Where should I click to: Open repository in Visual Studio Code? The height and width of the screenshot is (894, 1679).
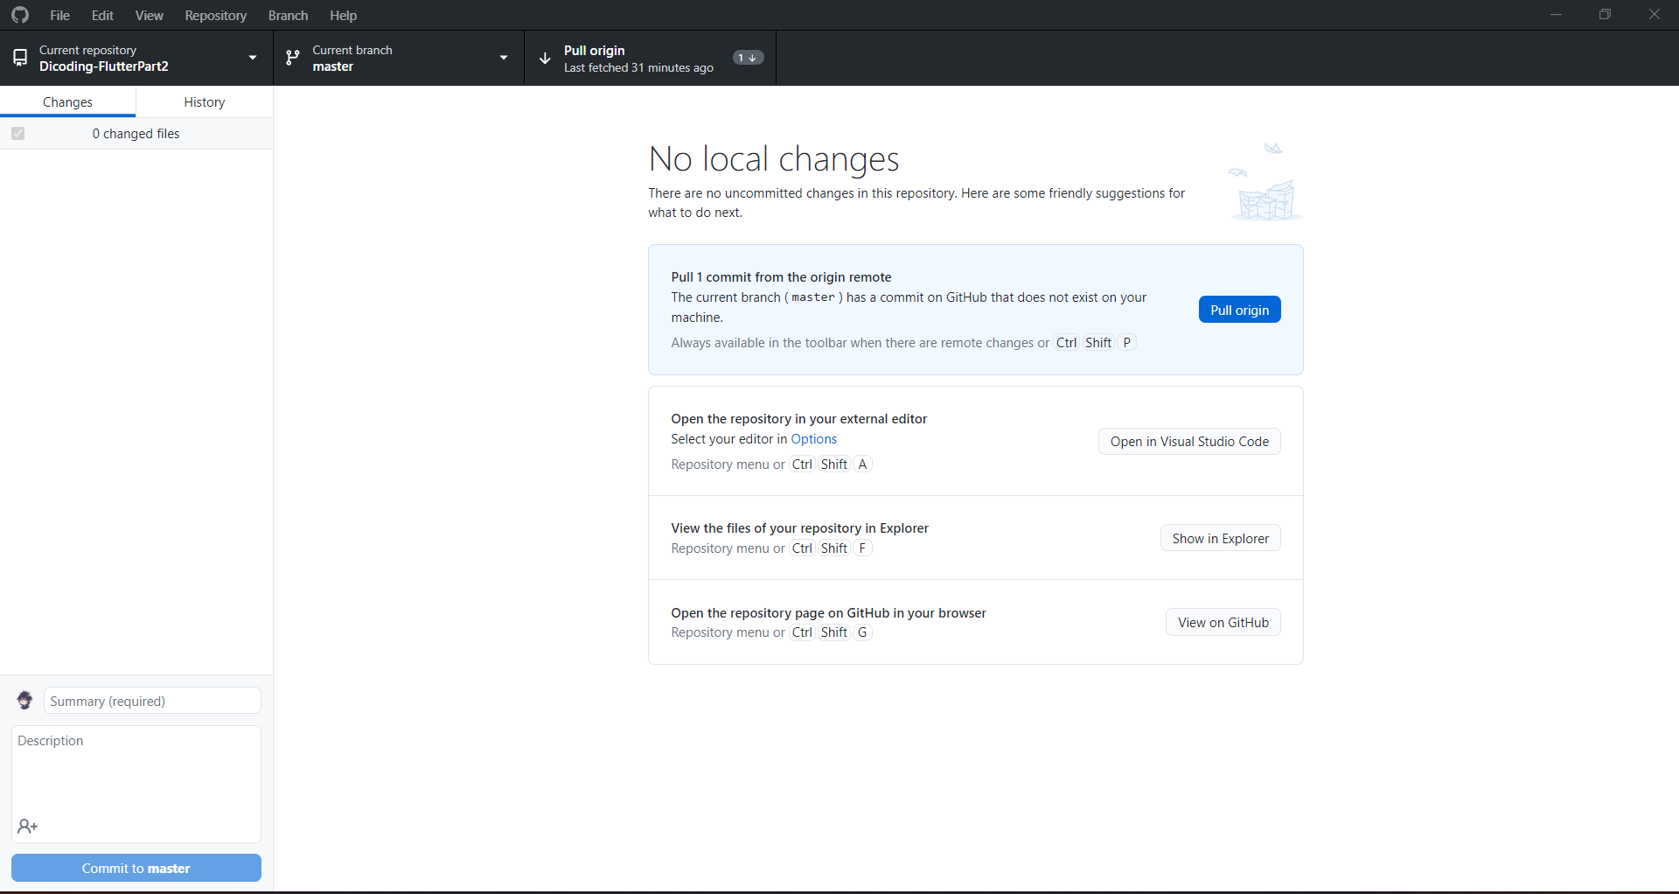1188,441
